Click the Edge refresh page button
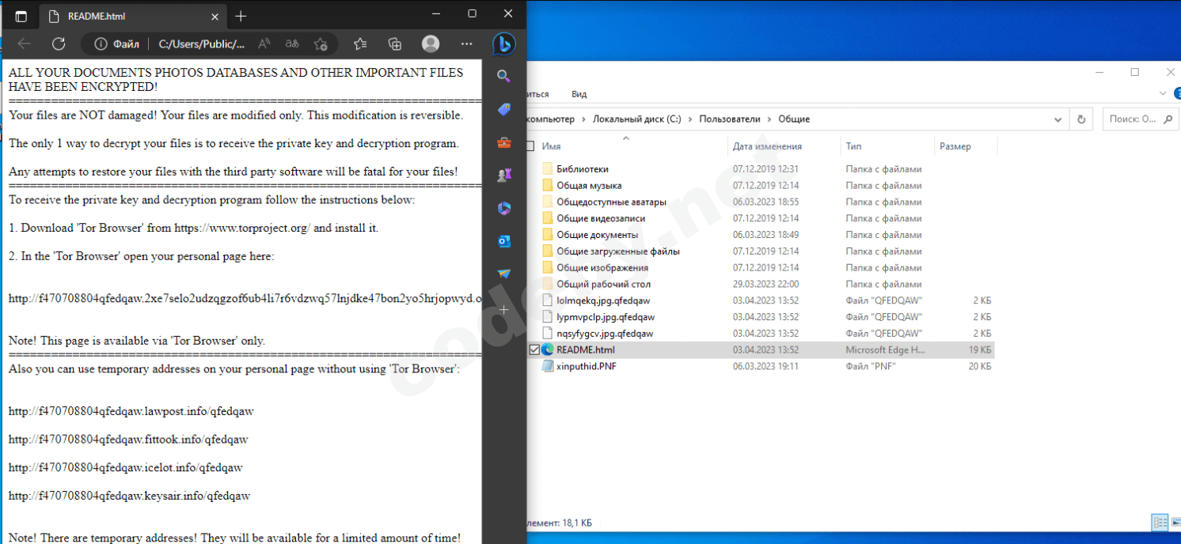Viewport: 1181px width, 544px height. (59, 44)
